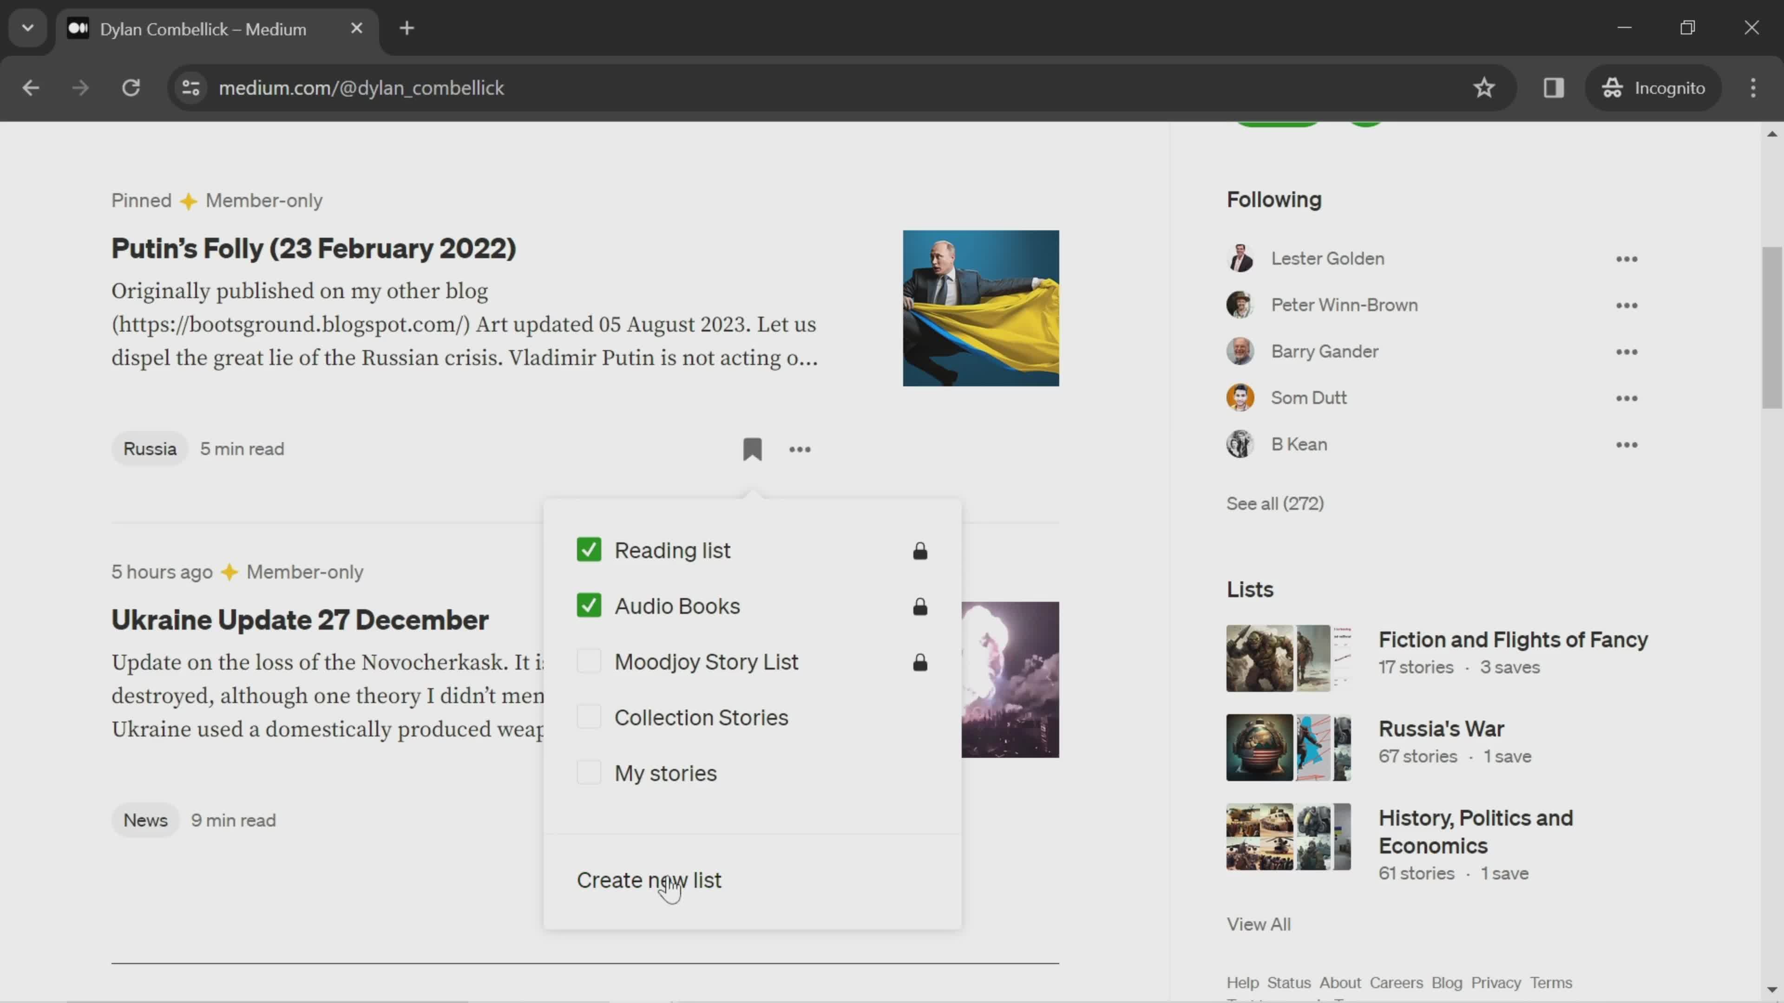Open the Chrome three-dot menu
The height and width of the screenshot is (1003, 1784).
point(1753,88)
